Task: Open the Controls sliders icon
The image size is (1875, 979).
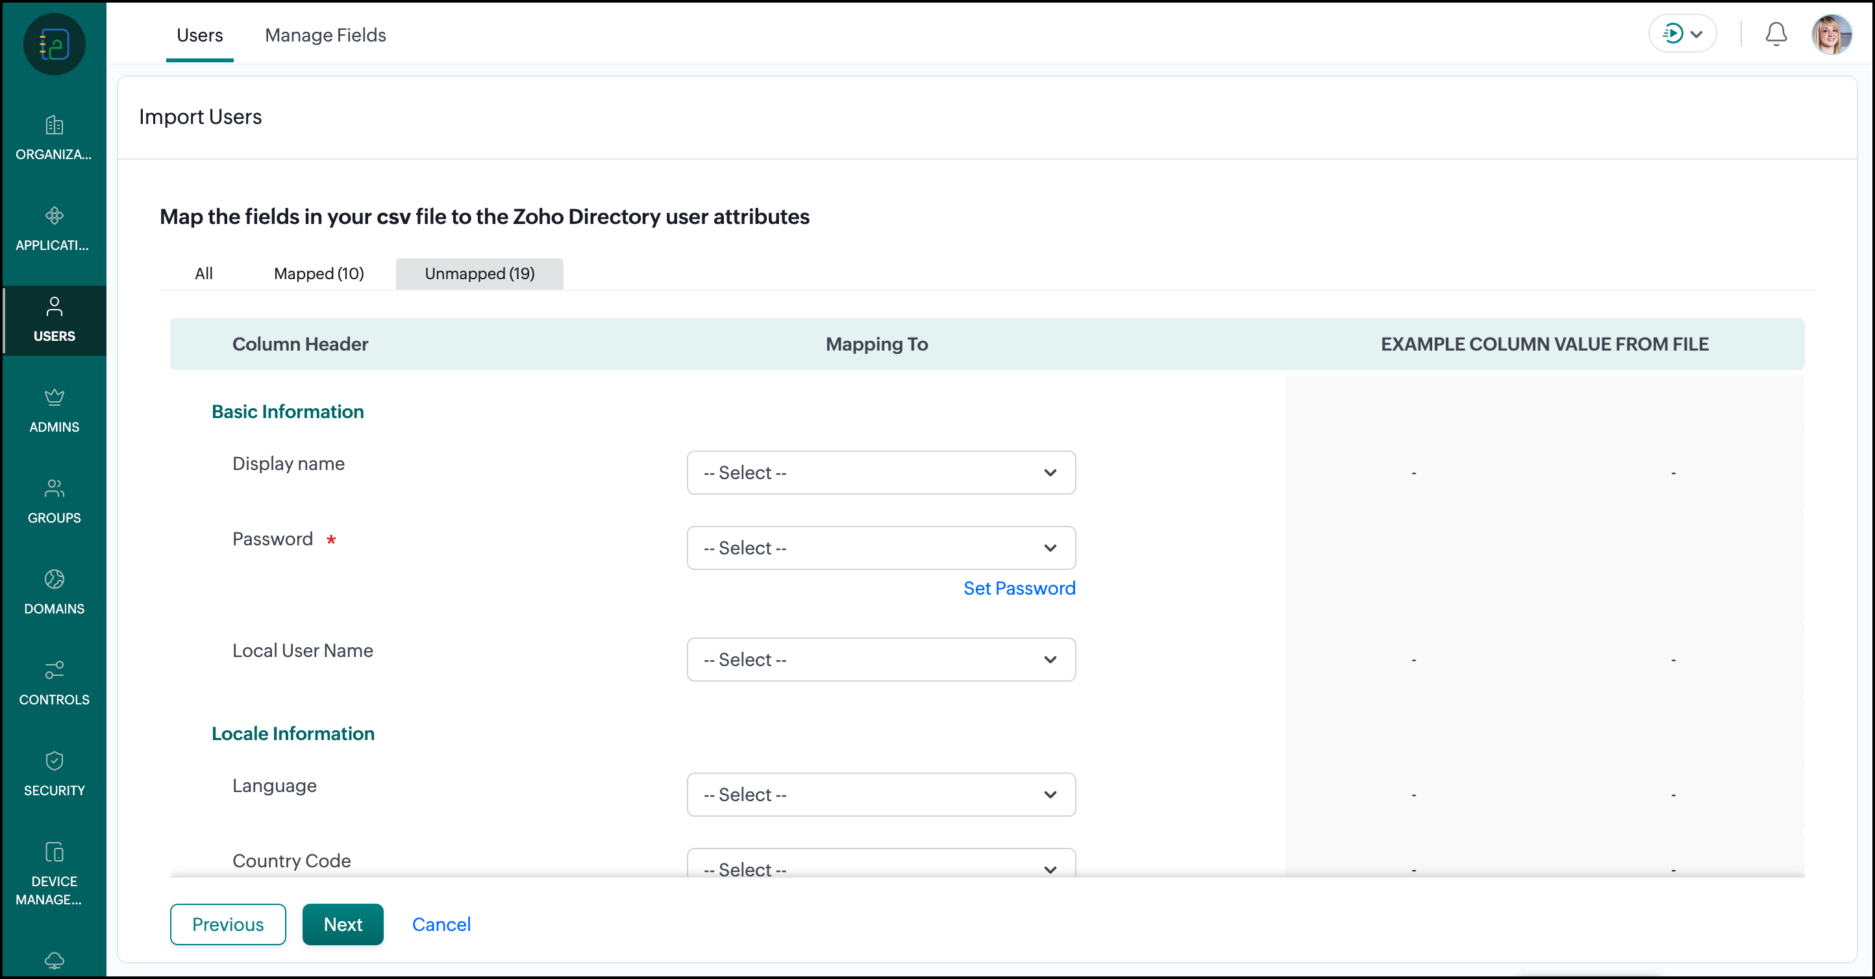Action: (54, 669)
